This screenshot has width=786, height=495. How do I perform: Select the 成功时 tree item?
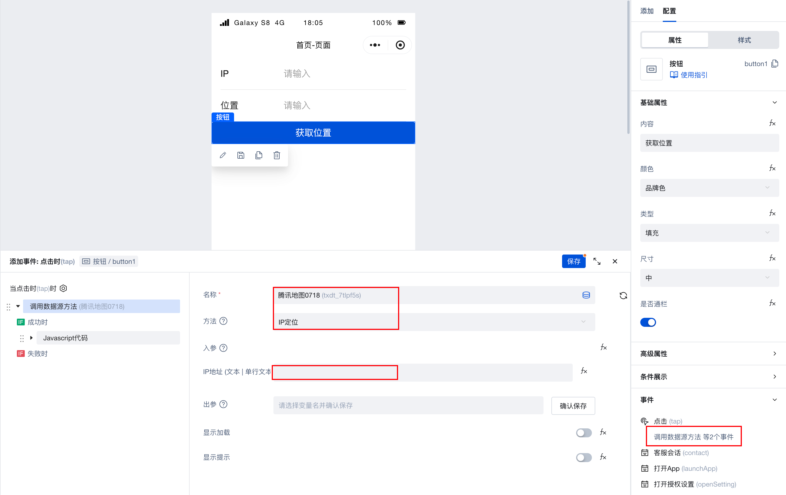coord(37,322)
